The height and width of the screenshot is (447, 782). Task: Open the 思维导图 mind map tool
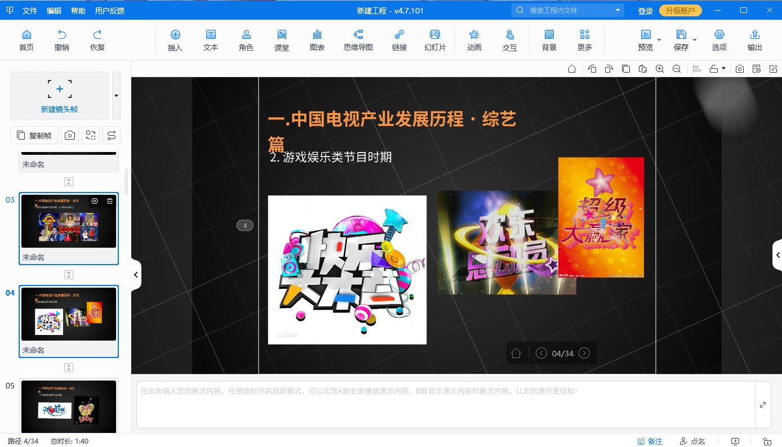click(358, 41)
